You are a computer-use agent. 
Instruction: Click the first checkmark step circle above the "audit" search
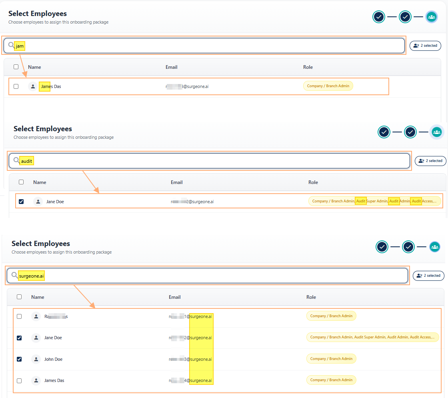pos(384,132)
